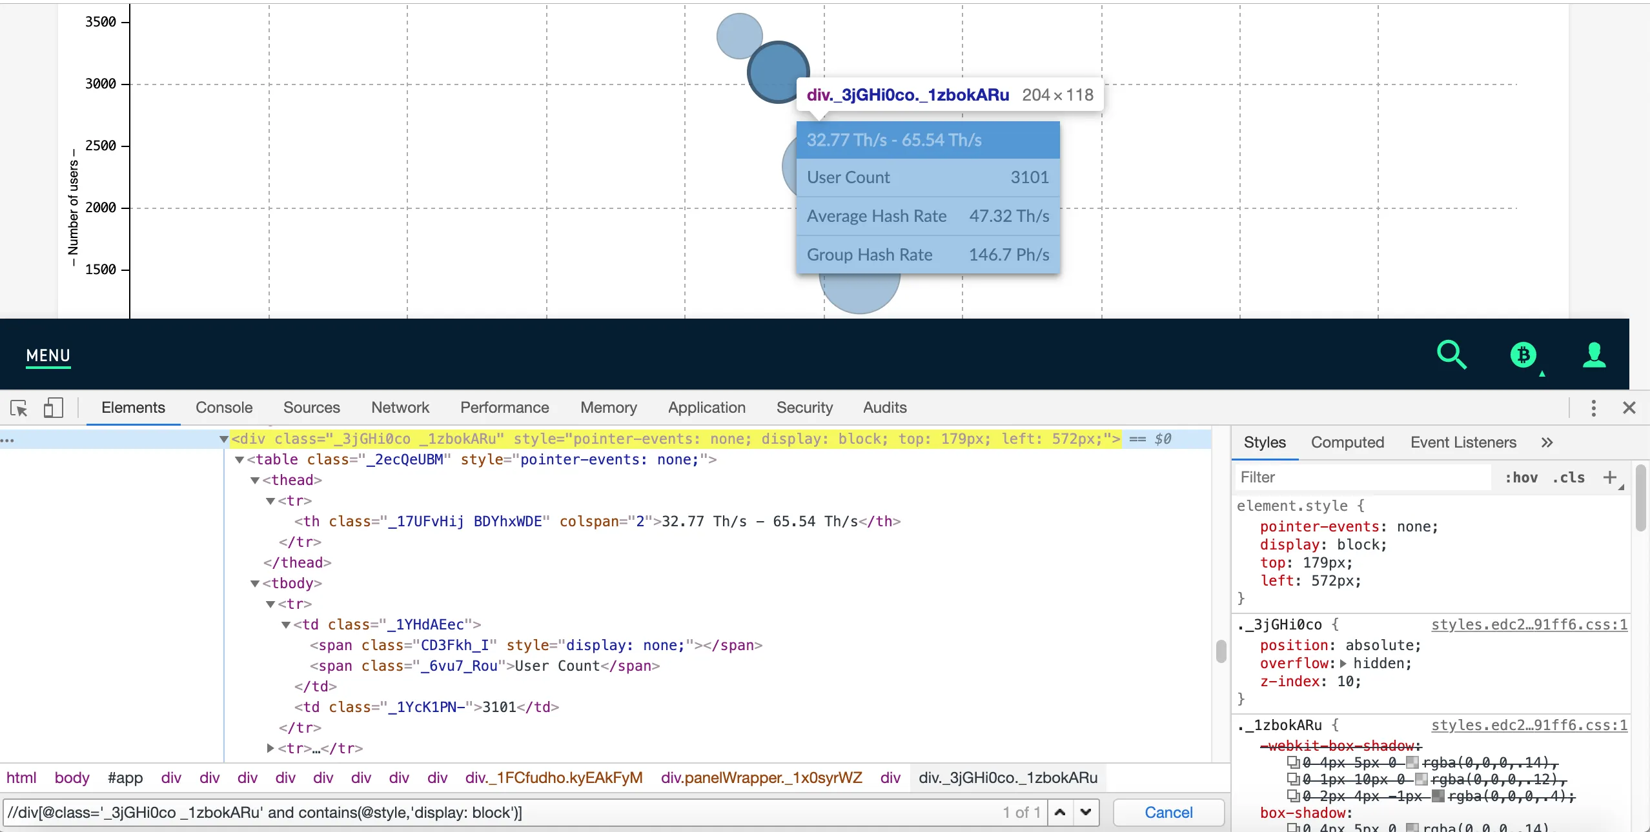Open the green user profile icon
Image resolution: width=1650 pixels, height=832 pixels.
(1594, 355)
